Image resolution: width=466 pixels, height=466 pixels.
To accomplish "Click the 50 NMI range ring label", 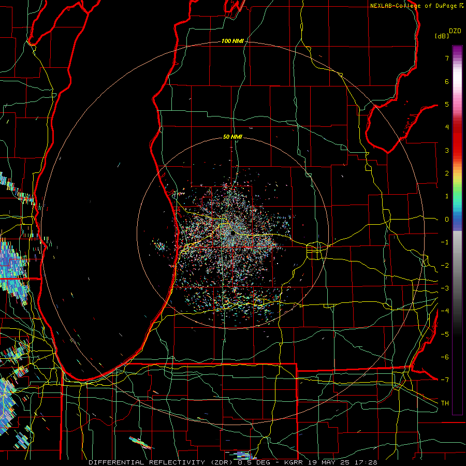I will pos(232,137).
